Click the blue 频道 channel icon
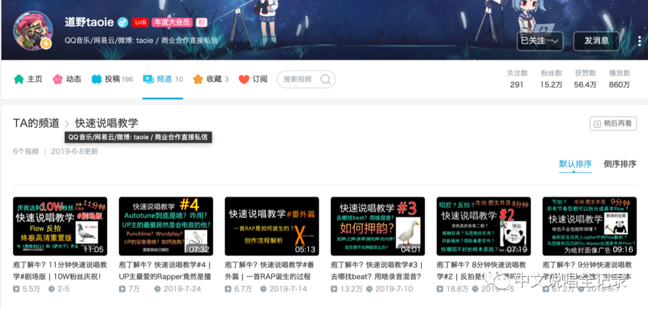 tap(148, 79)
